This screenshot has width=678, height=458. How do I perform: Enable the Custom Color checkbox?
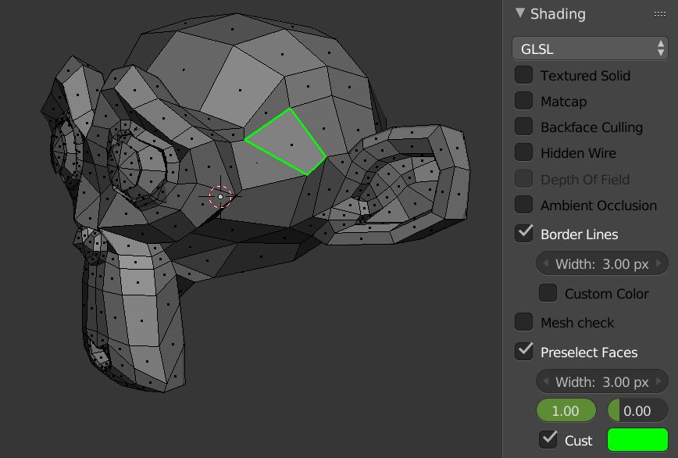[548, 293]
